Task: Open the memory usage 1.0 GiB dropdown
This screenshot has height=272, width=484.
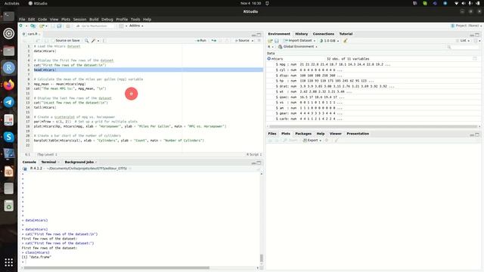Action: pos(330,41)
